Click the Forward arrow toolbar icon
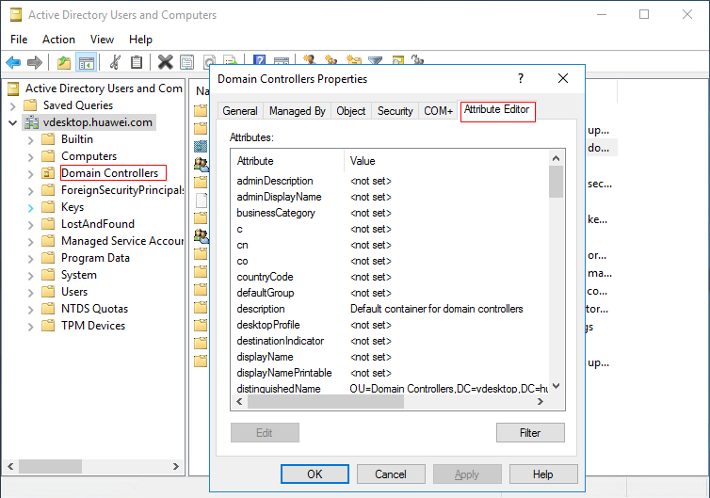The width and height of the screenshot is (710, 498). (x=35, y=62)
